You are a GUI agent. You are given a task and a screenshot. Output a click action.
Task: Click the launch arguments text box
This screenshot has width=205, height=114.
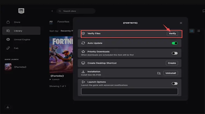130,91
